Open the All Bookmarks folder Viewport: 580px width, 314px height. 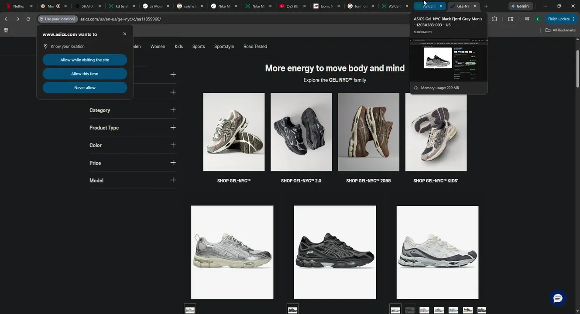pyautogui.click(x=561, y=30)
